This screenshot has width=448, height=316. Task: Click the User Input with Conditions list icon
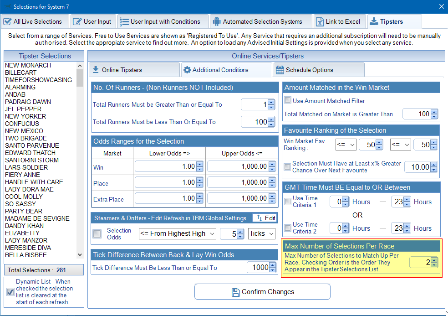124,21
